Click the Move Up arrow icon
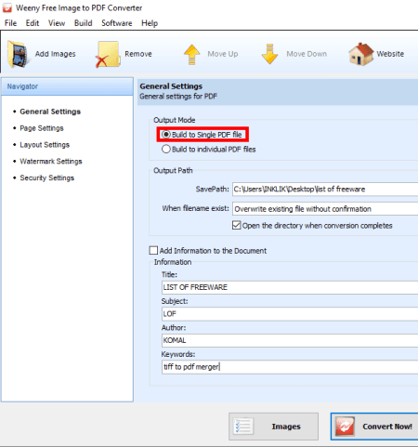Image resolution: width=418 pixels, height=447 pixels. click(192, 55)
